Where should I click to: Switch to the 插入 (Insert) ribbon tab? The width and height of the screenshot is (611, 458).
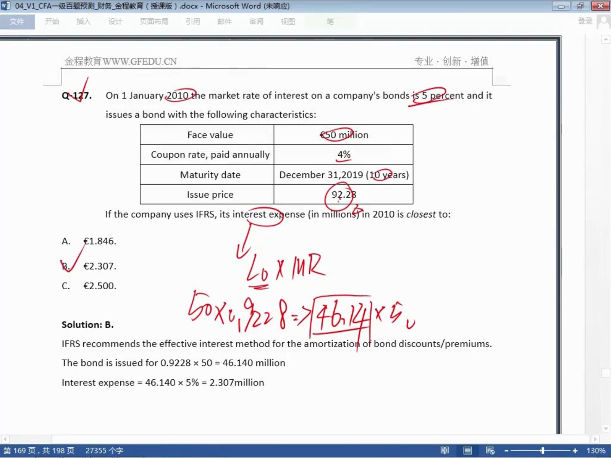pos(83,22)
